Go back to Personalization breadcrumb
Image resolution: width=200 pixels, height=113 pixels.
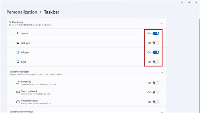point(22,12)
